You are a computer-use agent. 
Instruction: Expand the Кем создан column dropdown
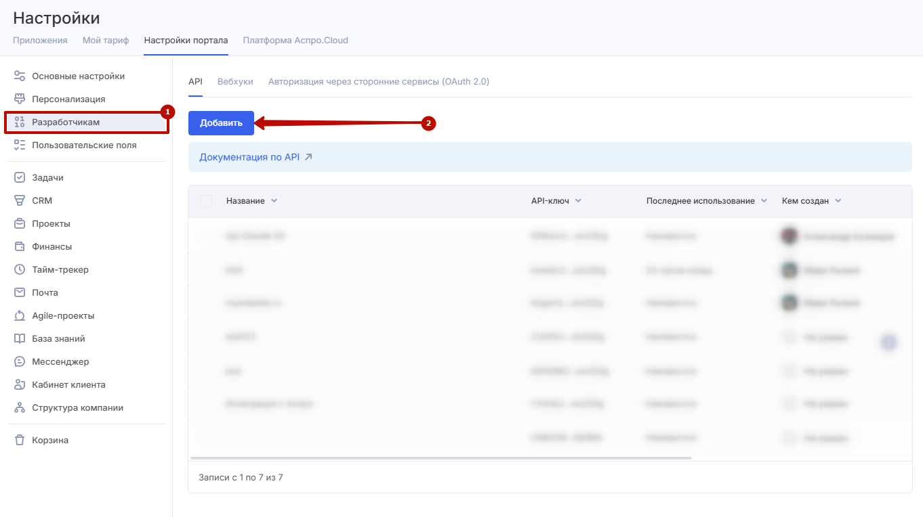(x=838, y=201)
